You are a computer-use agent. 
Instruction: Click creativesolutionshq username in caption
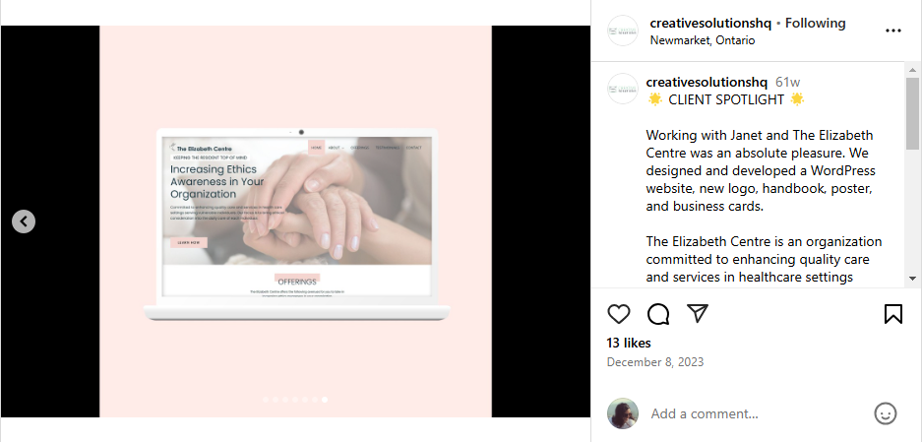(x=707, y=82)
